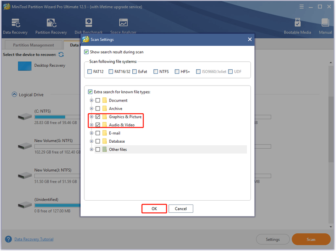Expand the Audio & Video tree node

pos(92,125)
